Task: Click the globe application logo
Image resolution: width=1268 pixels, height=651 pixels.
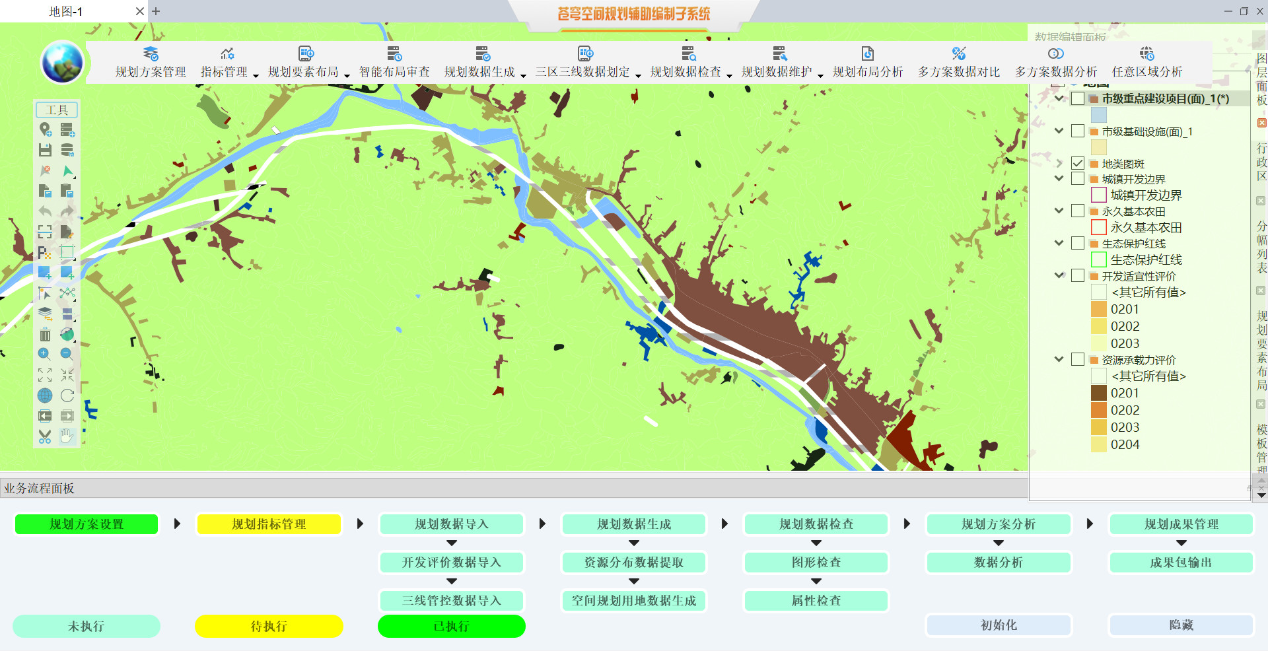Action: coord(62,62)
